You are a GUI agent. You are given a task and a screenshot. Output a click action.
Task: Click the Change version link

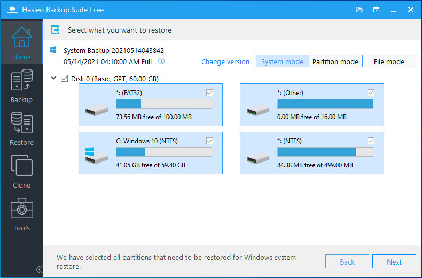225,61
